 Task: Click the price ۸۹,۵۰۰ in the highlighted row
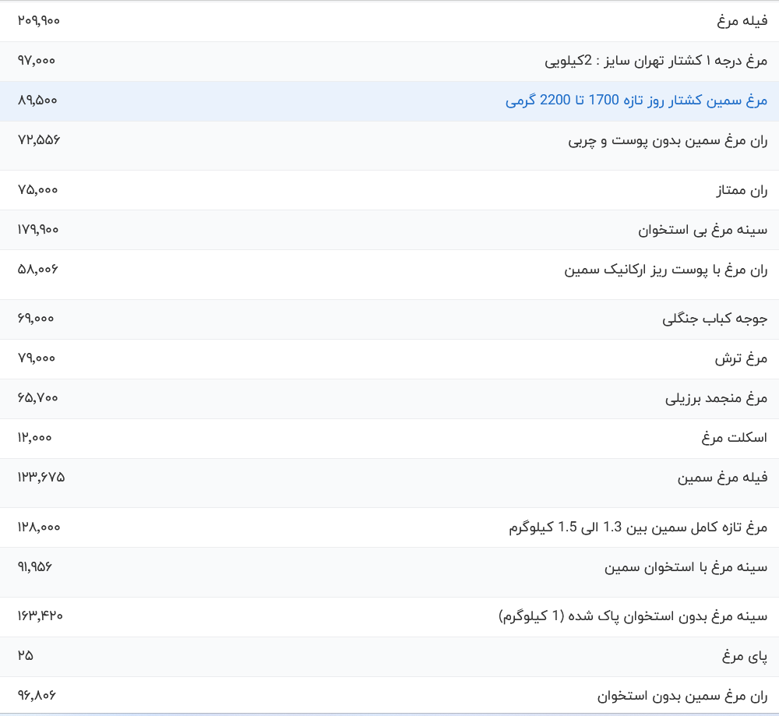(x=35, y=100)
